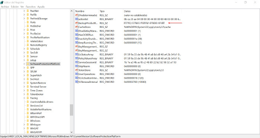
Task: Click the PolicyValuesArray binary icon
Action: 77,58
